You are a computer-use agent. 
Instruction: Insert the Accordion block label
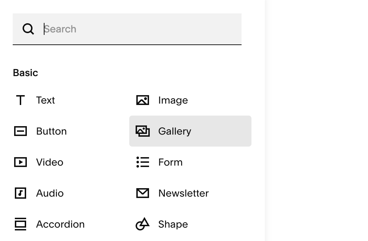click(60, 224)
